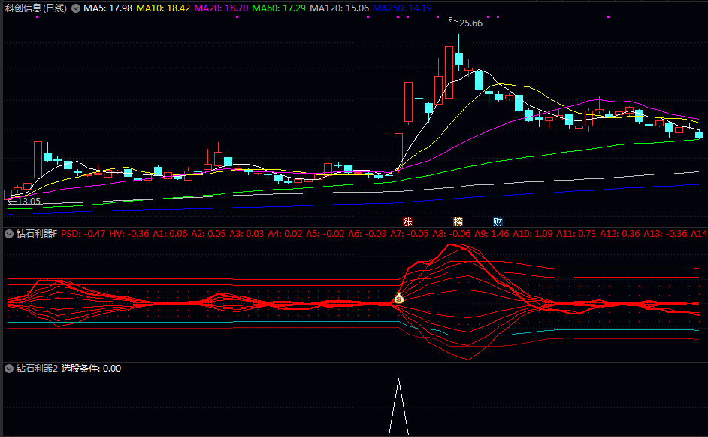Expand the 钻石利器F indicator panel menu

pyautogui.click(x=9, y=234)
